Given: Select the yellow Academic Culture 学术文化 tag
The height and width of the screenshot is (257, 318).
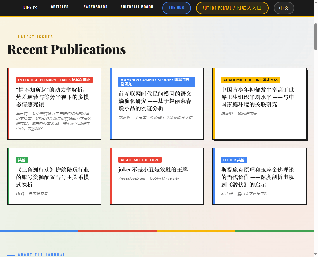Looking at the screenshot, I should [250, 80].
